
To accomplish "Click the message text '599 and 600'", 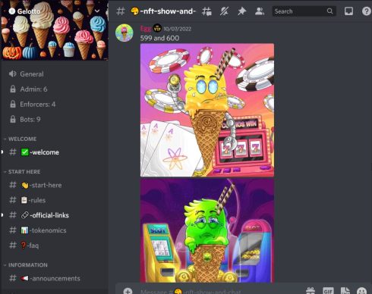I will tap(159, 38).
